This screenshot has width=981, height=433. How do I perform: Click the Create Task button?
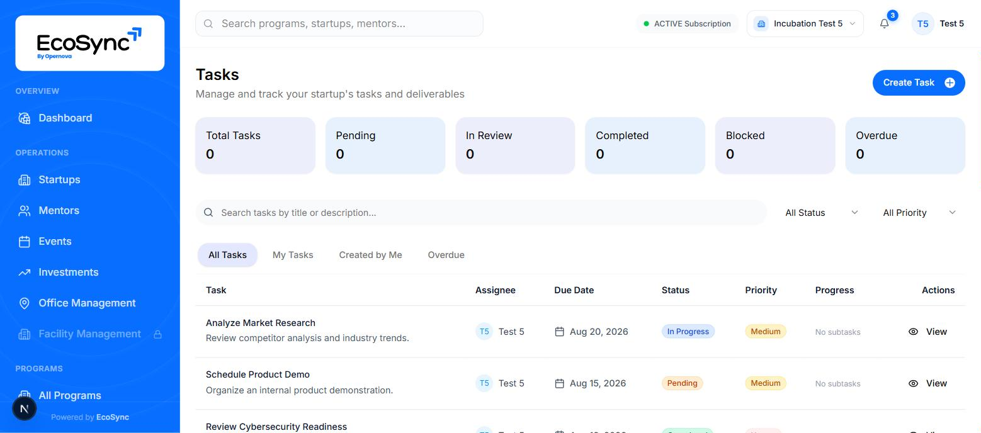(x=919, y=82)
